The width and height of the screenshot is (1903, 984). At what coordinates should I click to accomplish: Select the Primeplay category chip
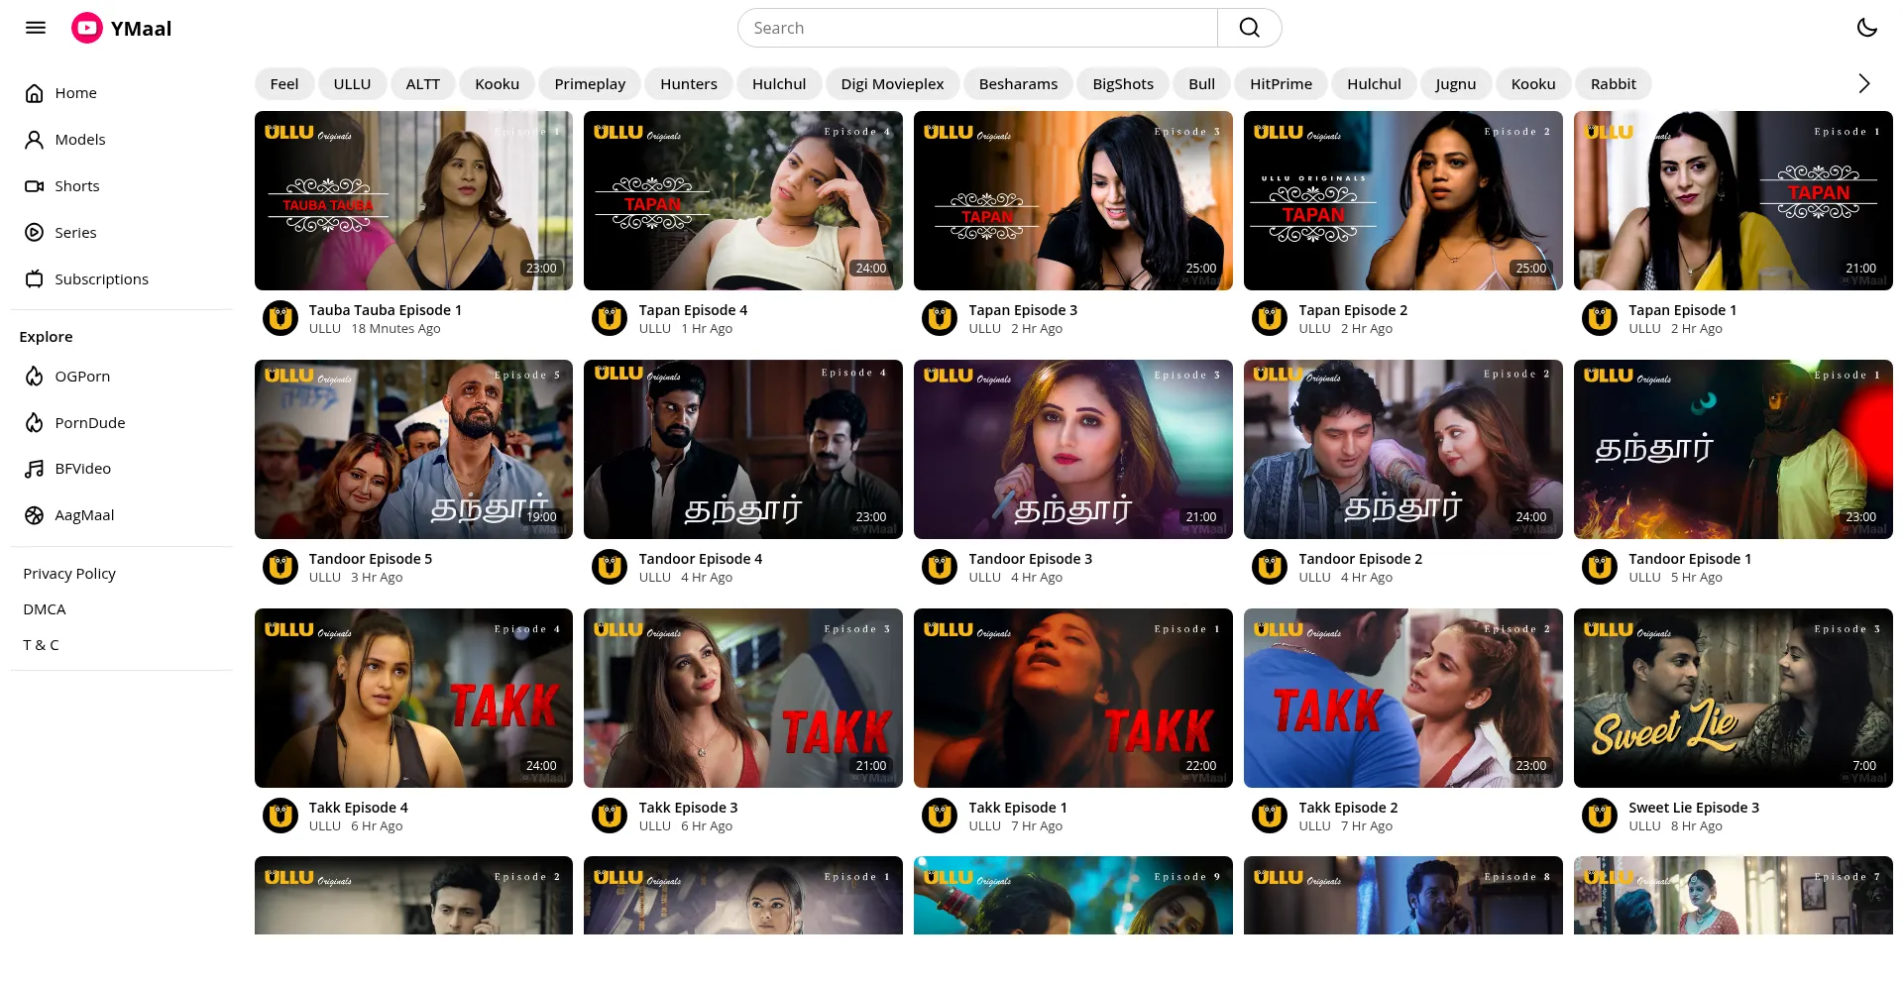pyautogui.click(x=590, y=84)
